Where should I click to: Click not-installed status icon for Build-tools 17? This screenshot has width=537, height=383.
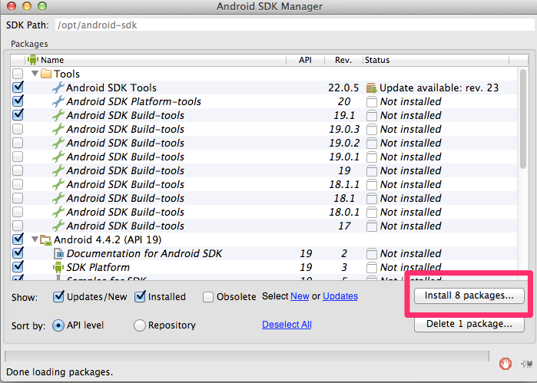(372, 226)
